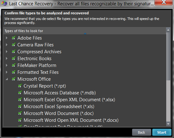Select Microsoft Excel Open XML Document (*.xlsx) label
This screenshot has width=174, height=138.
(69, 100)
